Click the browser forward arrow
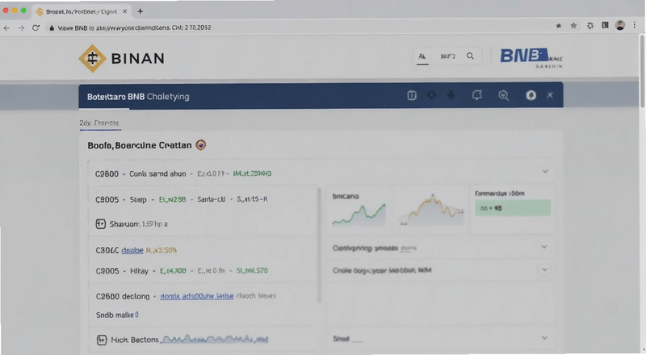 [x=21, y=27]
